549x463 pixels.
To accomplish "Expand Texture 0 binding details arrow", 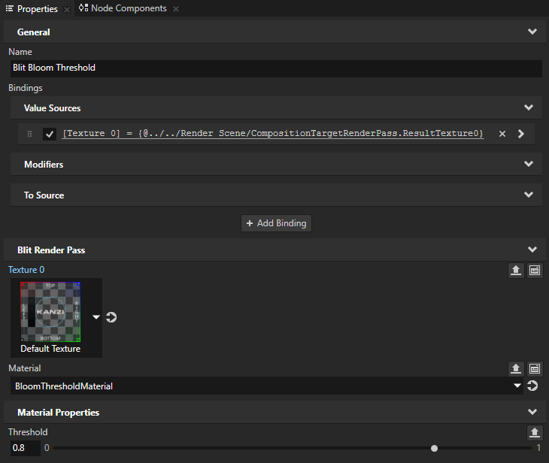I will point(521,134).
